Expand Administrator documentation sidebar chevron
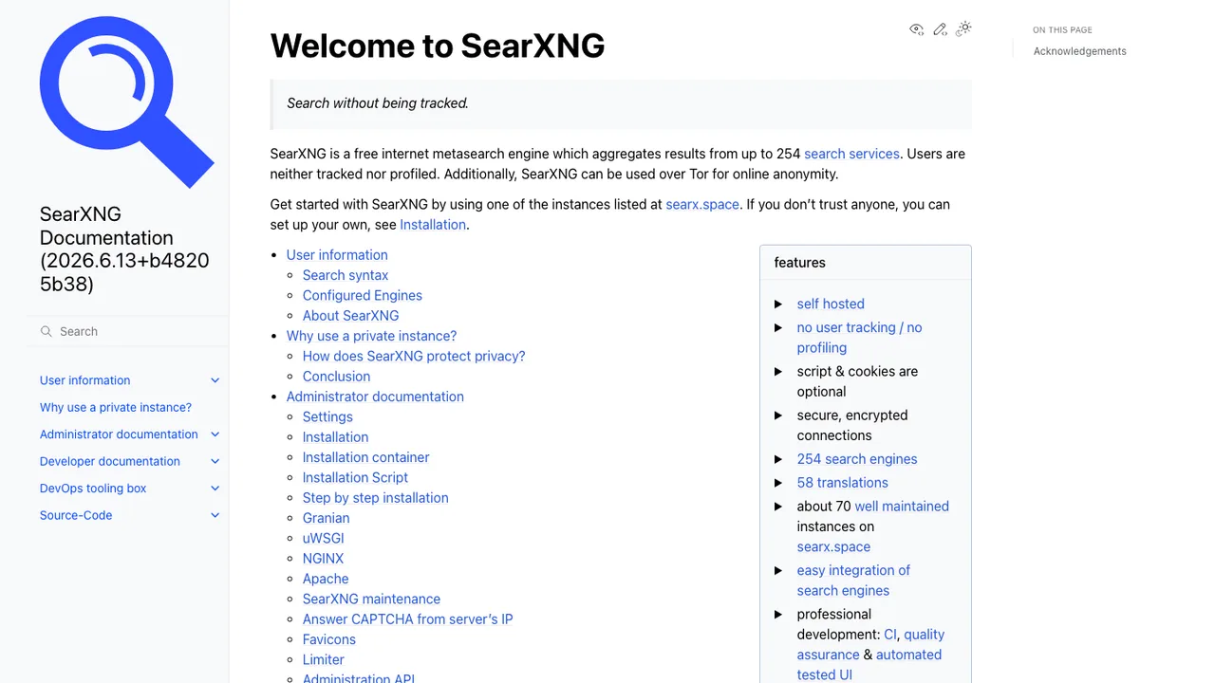Image resolution: width=1215 pixels, height=683 pixels. point(215,434)
